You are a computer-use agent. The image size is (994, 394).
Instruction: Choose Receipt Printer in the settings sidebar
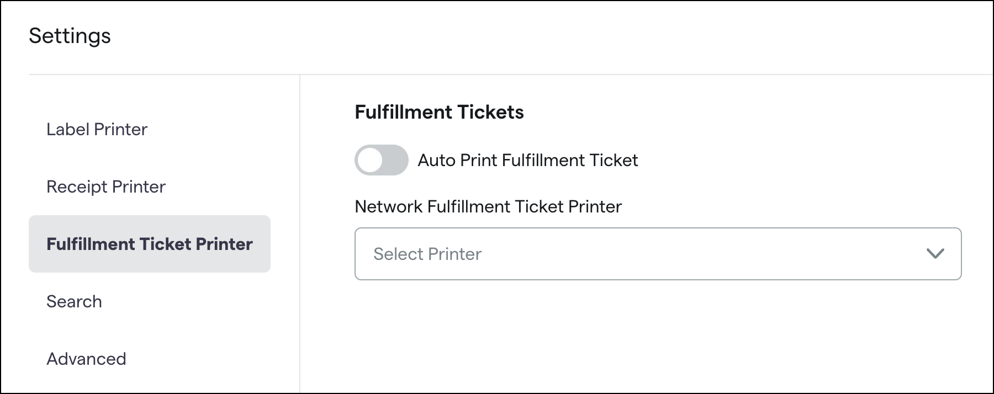(x=106, y=187)
